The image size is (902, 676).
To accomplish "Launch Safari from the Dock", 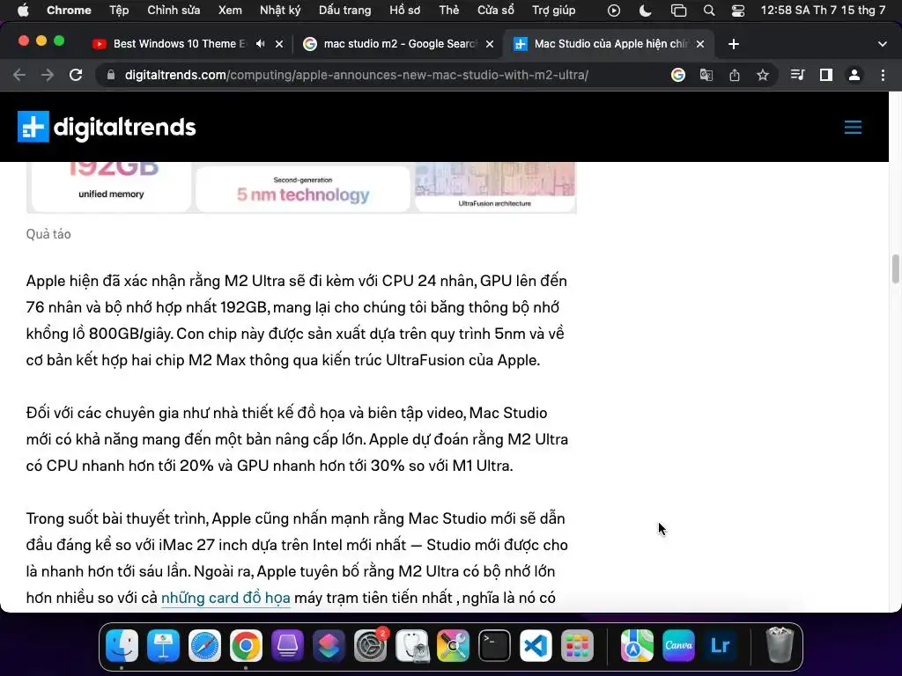I will click(204, 646).
